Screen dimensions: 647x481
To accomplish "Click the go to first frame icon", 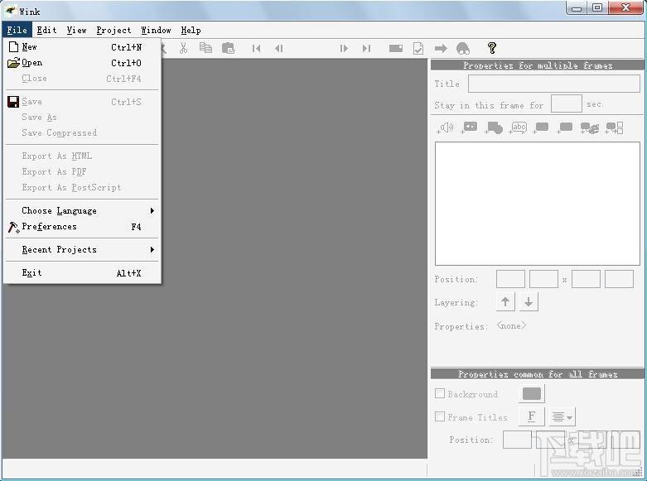I will (x=256, y=49).
